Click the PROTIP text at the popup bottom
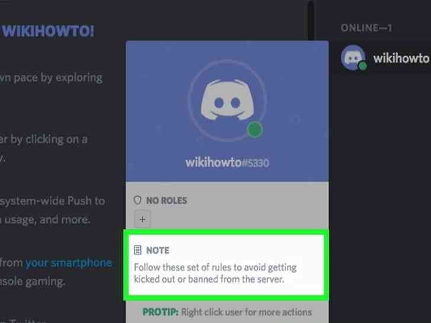The width and height of the screenshot is (431, 323). (x=227, y=312)
